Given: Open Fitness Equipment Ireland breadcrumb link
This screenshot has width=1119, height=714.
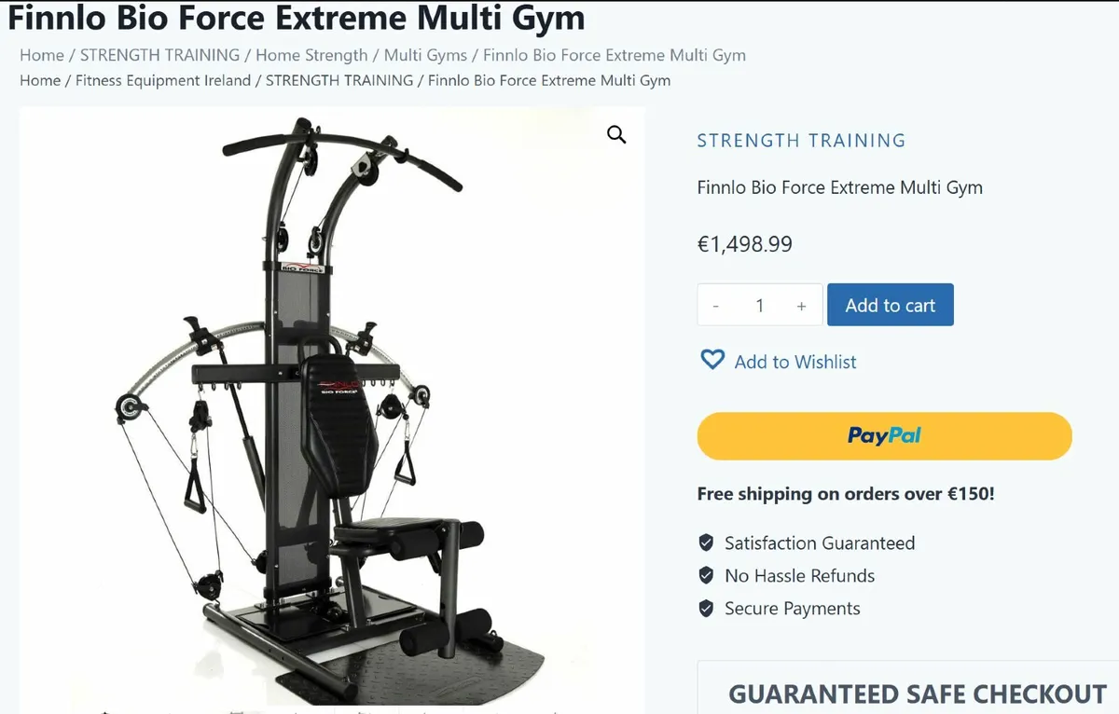Looking at the screenshot, I should point(163,80).
